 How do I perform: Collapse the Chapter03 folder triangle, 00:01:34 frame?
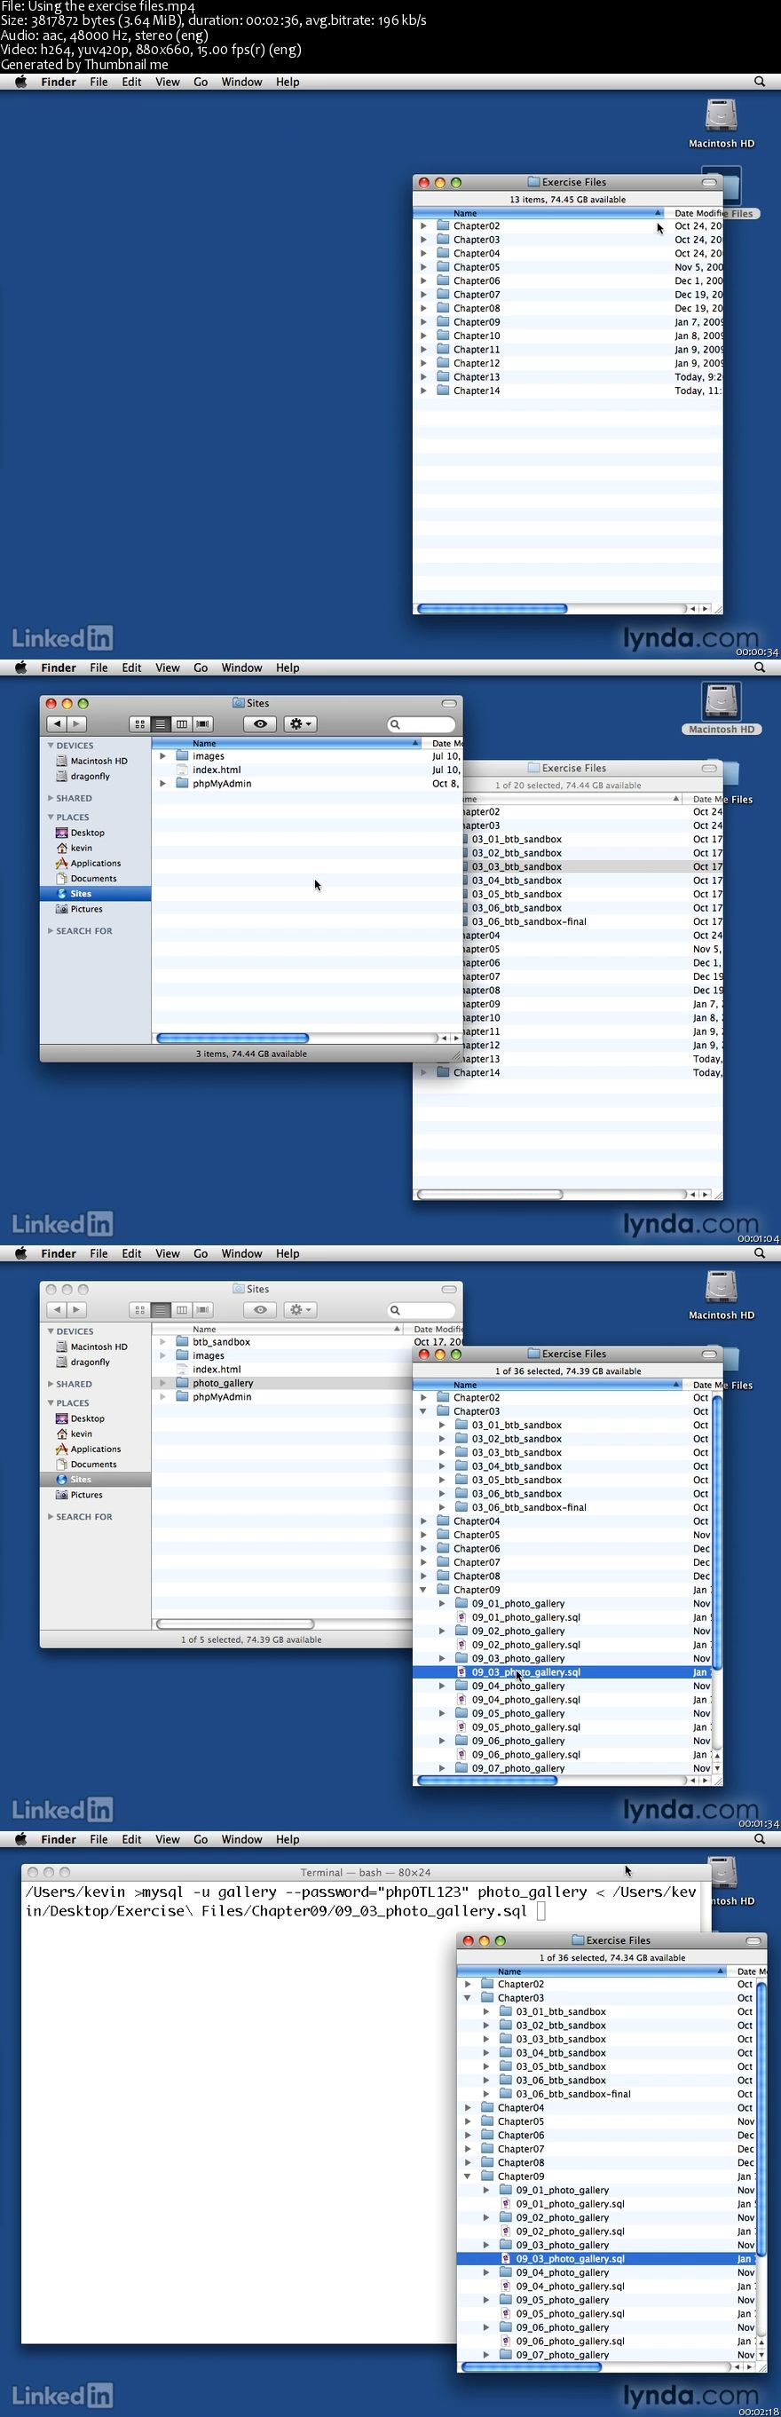pyautogui.click(x=423, y=1411)
